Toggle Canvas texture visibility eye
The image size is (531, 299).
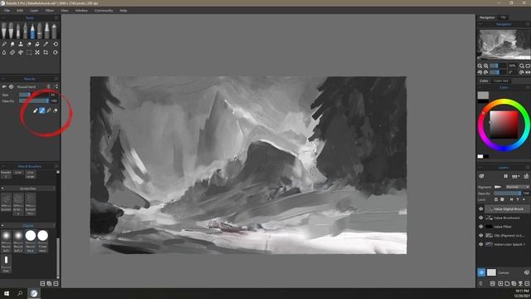[527, 272]
